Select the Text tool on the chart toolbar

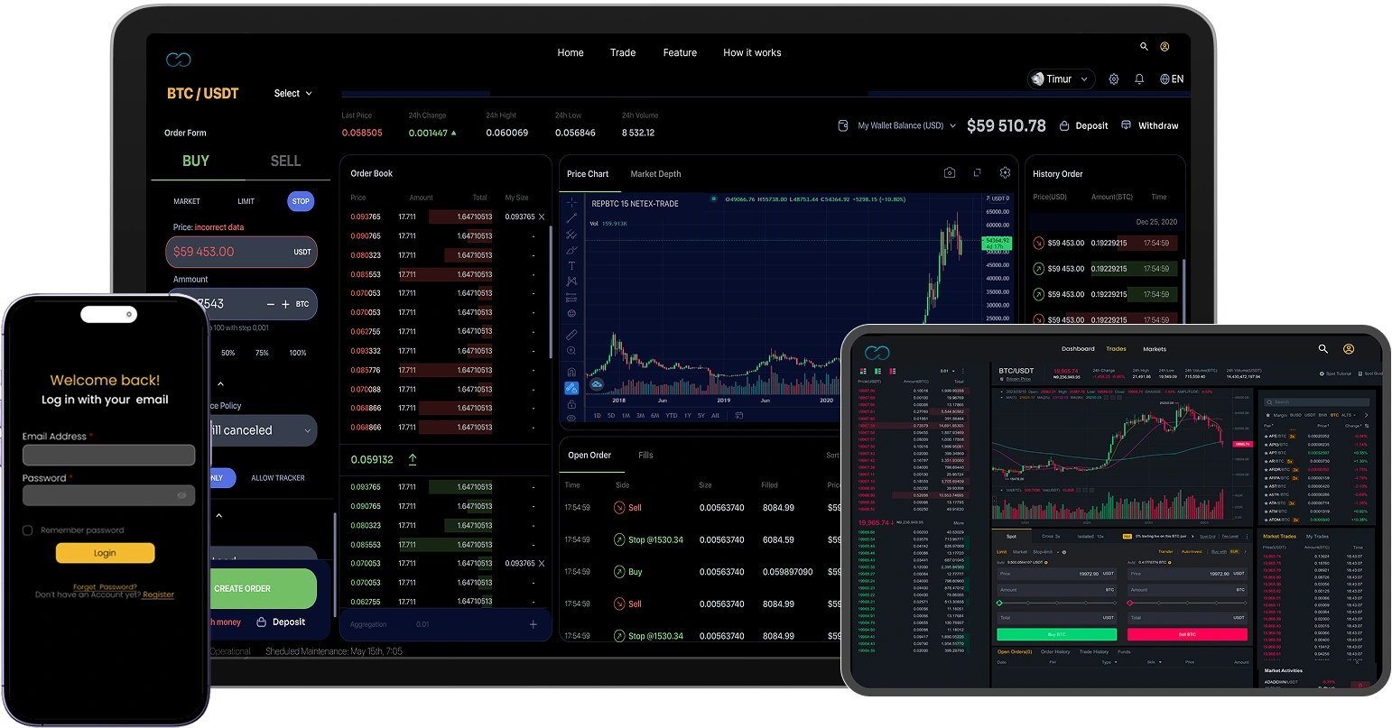571,266
